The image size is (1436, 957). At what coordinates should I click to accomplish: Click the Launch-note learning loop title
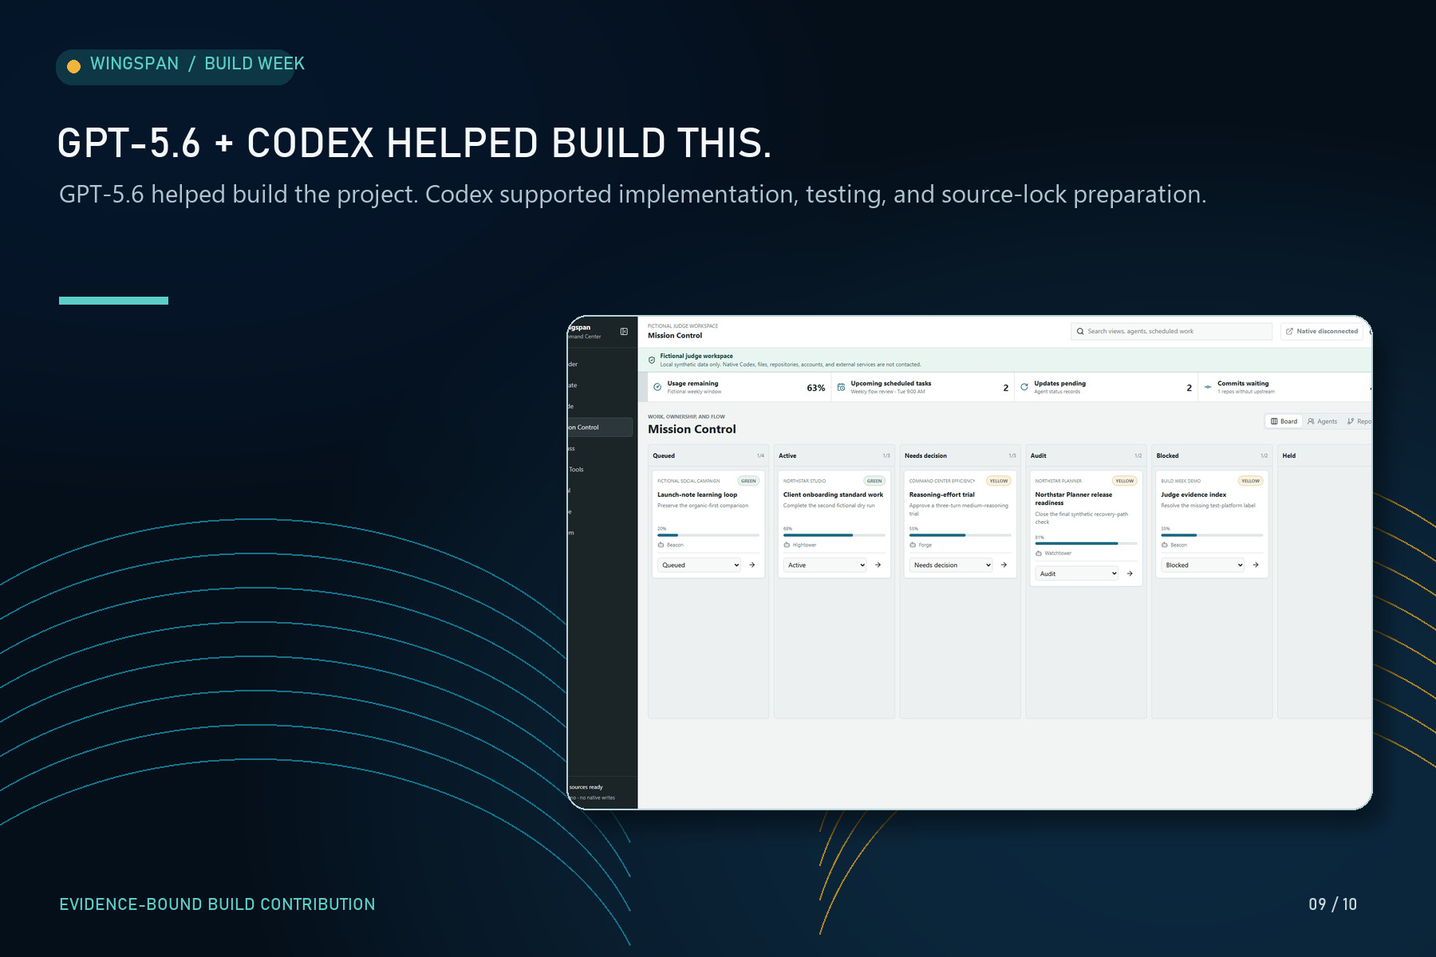697,495
